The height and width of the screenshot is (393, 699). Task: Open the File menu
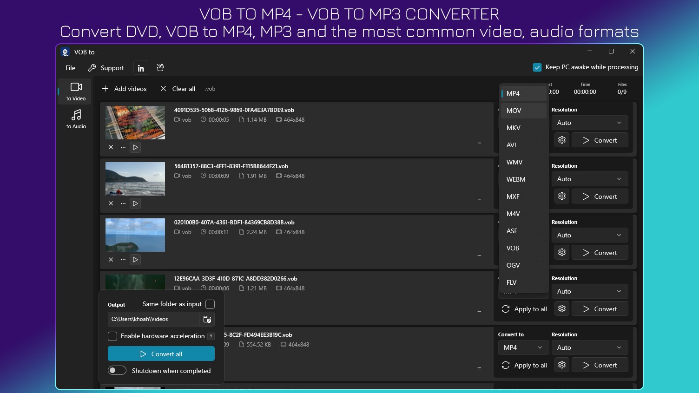coord(70,67)
